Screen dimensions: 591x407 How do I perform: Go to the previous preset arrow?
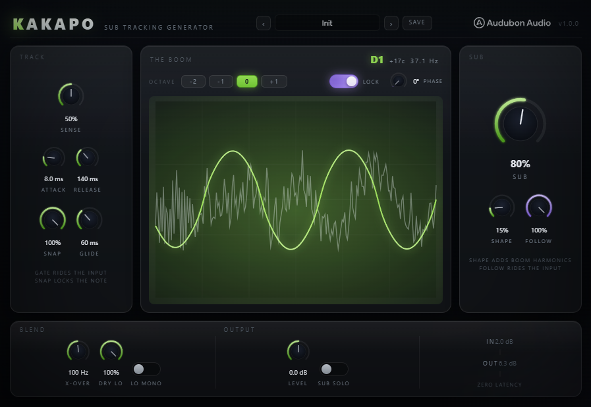point(264,23)
